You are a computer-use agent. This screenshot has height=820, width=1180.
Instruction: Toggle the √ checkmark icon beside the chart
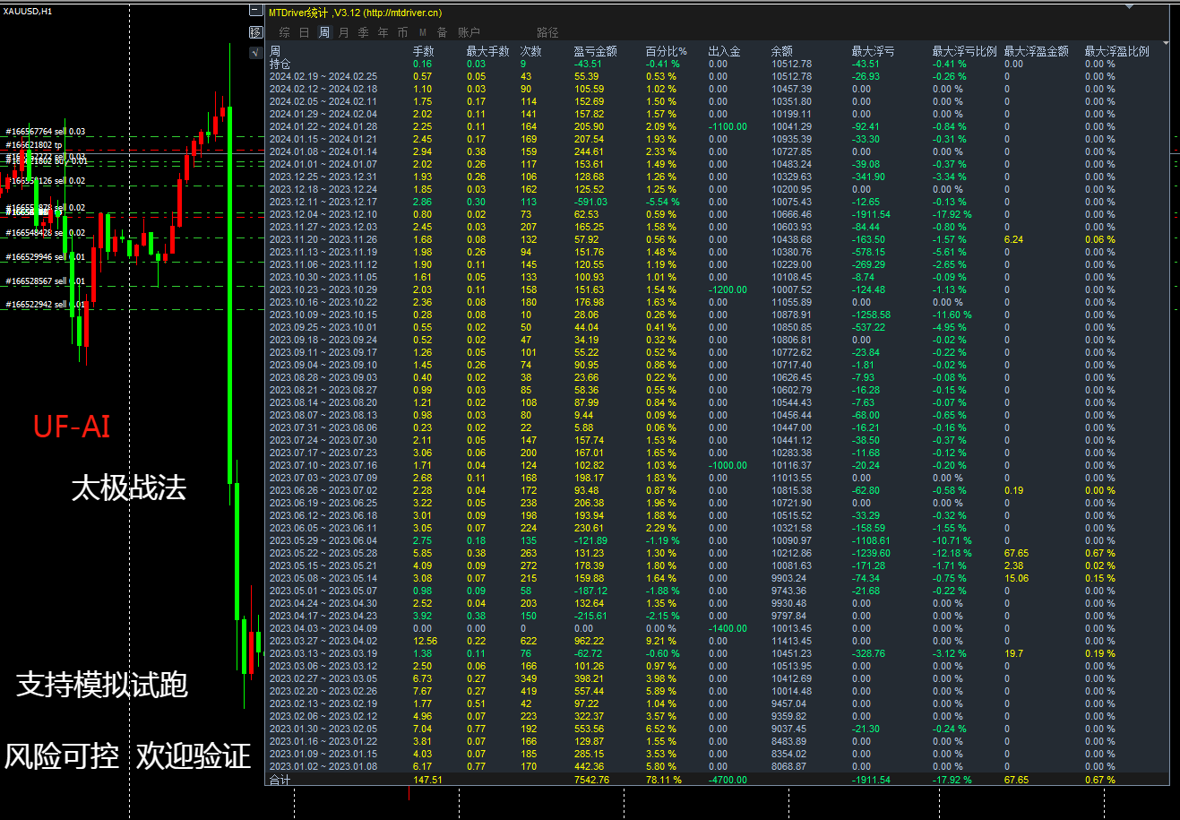click(x=255, y=52)
